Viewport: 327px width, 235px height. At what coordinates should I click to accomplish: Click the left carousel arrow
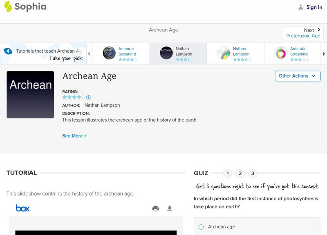click(89, 53)
